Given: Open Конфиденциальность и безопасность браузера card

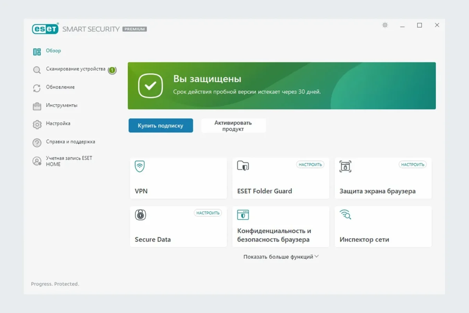Looking at the screenshot, I should point(281,227).
